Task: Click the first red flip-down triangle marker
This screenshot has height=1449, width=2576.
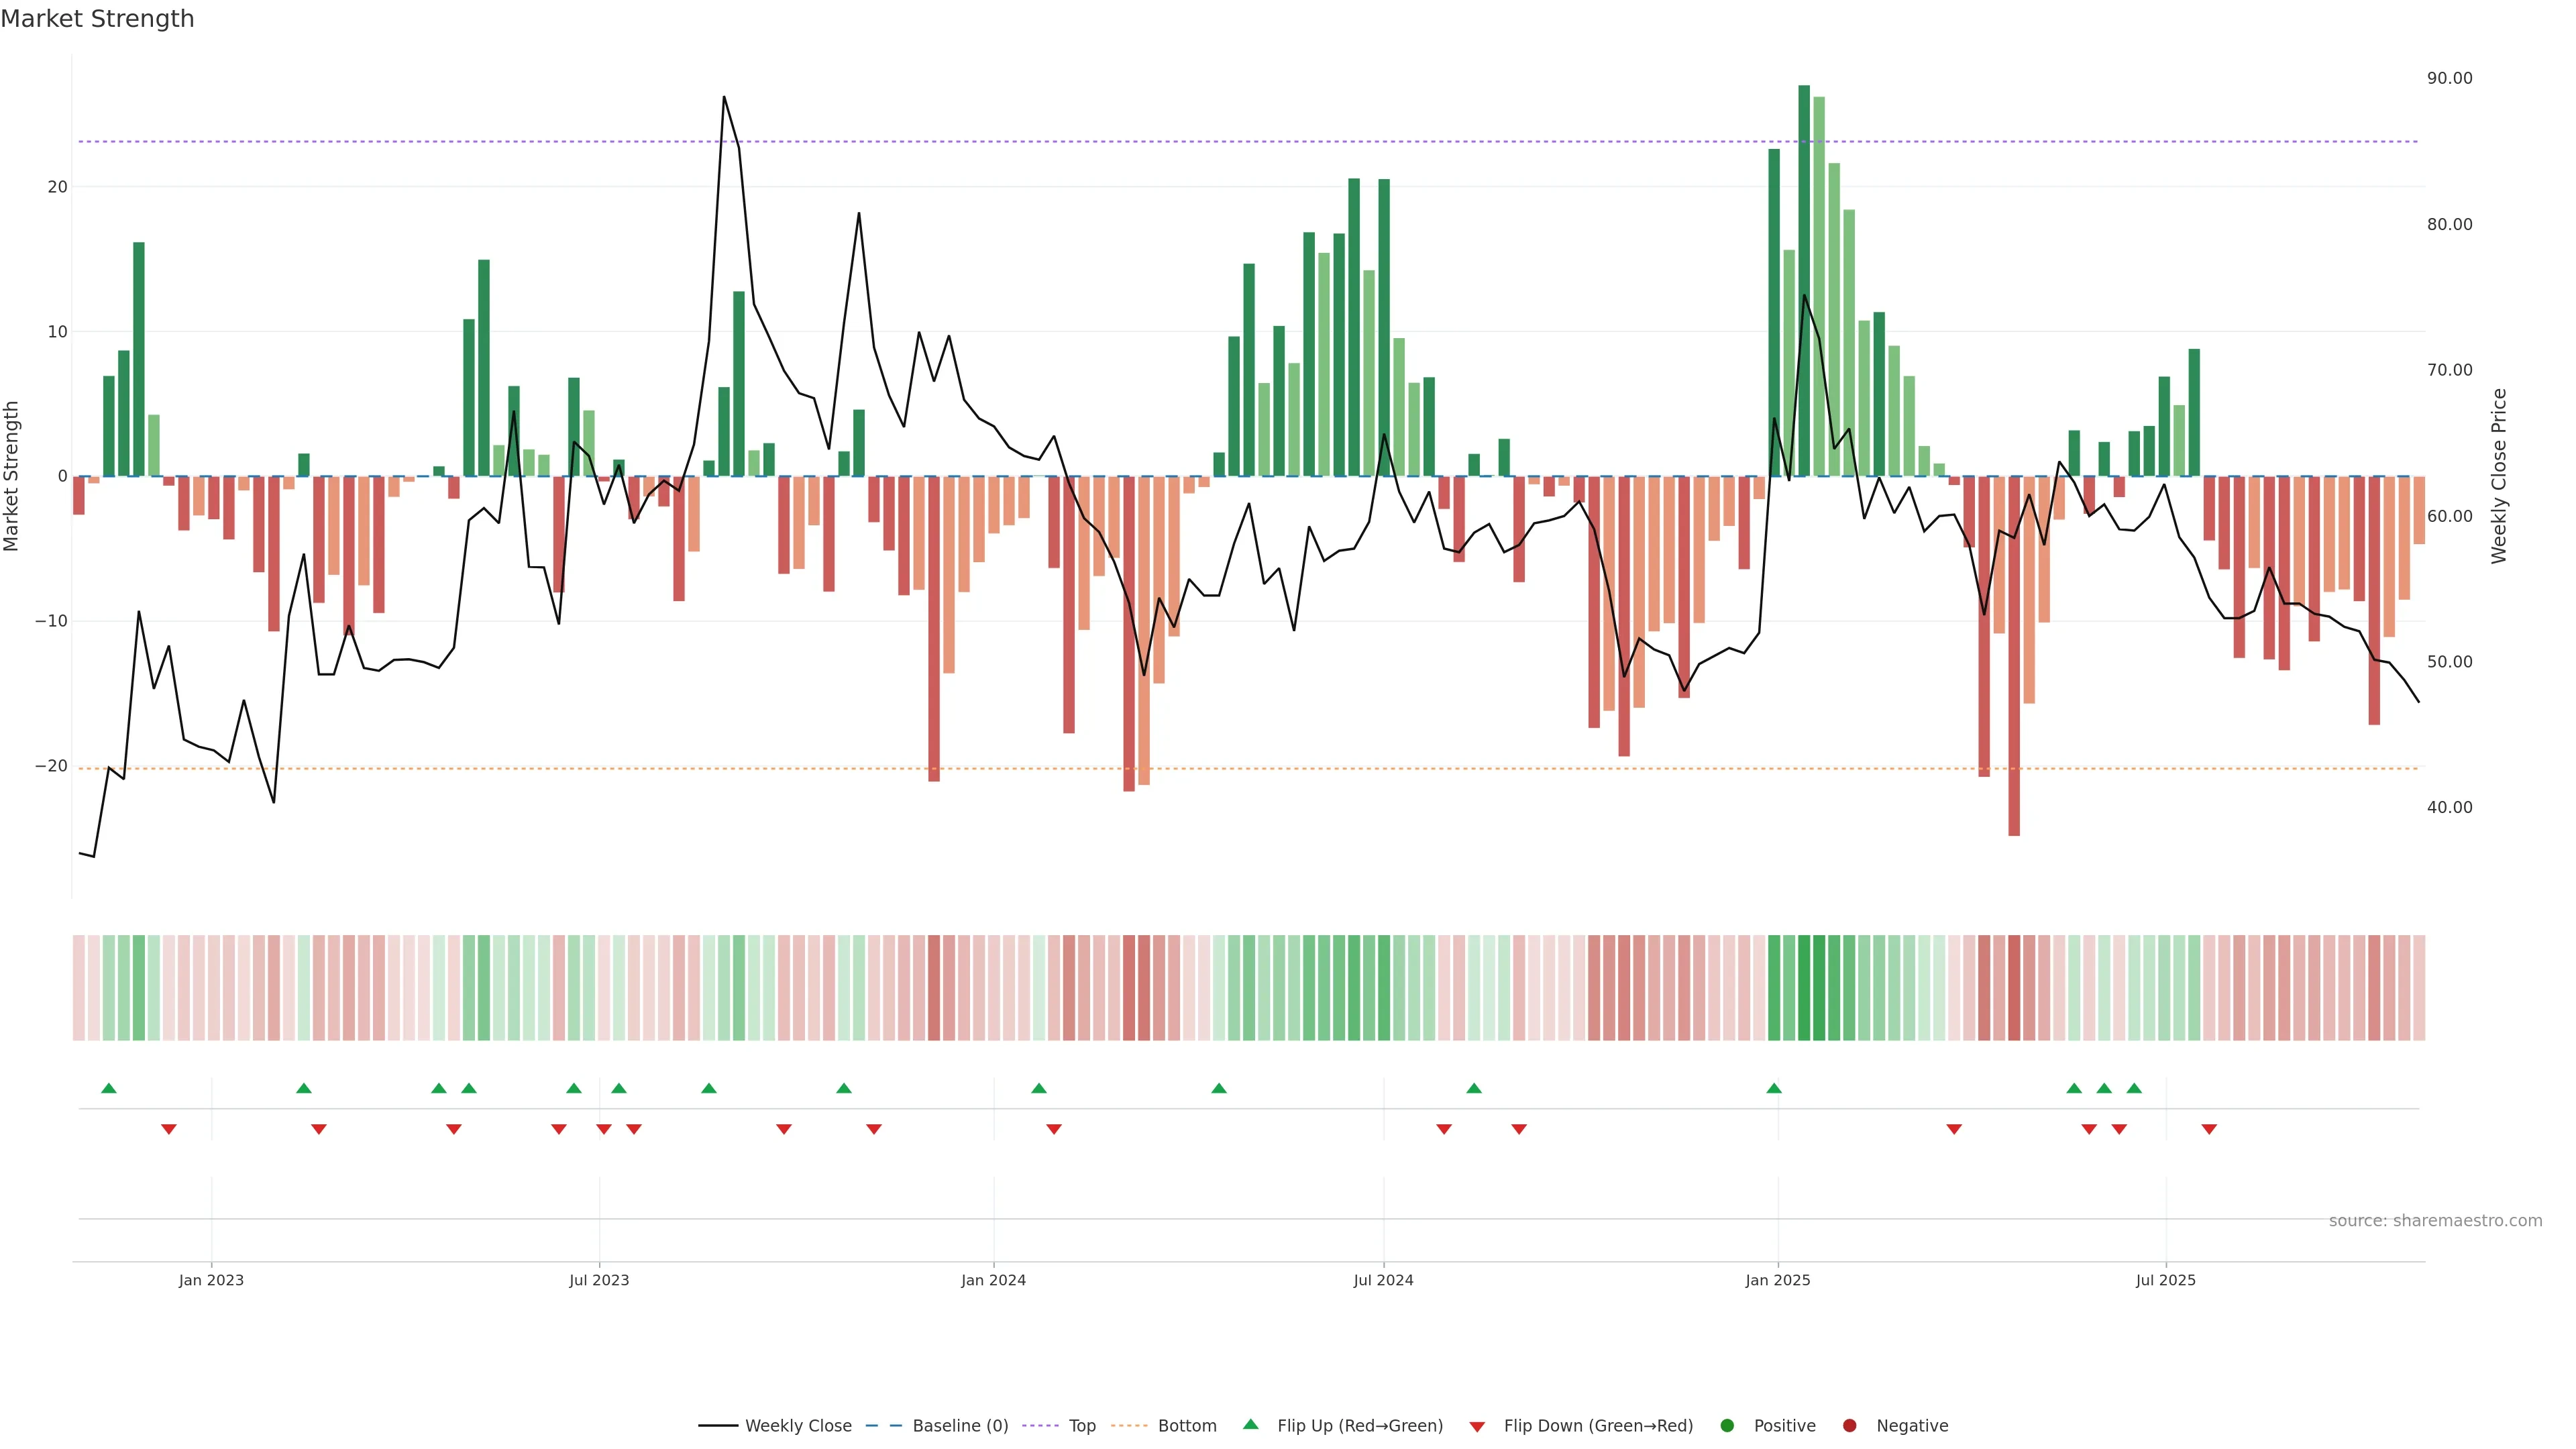Action: tap(169, 1129)
